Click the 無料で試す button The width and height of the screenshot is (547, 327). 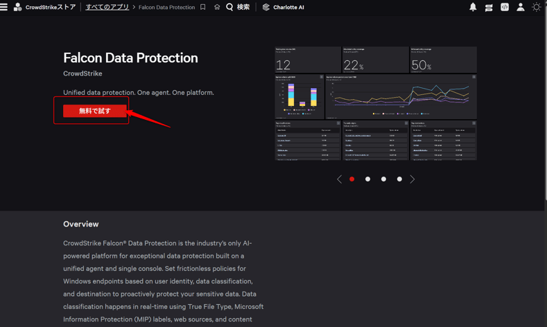(94, 111)
